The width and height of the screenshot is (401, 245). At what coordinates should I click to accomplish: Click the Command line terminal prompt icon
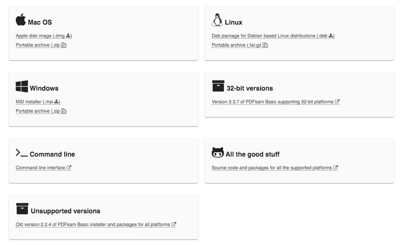click(22, 153)
